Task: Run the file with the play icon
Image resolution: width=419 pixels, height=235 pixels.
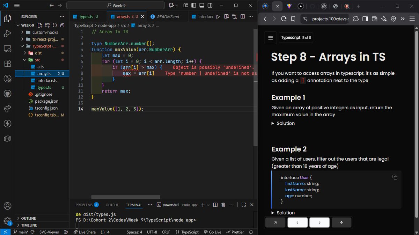Action: click(x=218, y=16)
